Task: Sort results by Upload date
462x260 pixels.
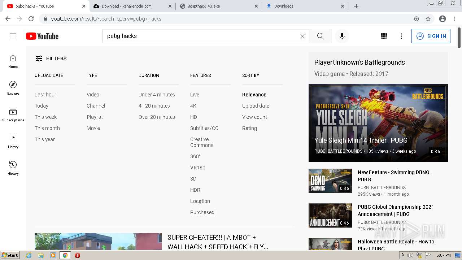Action: 256,106
